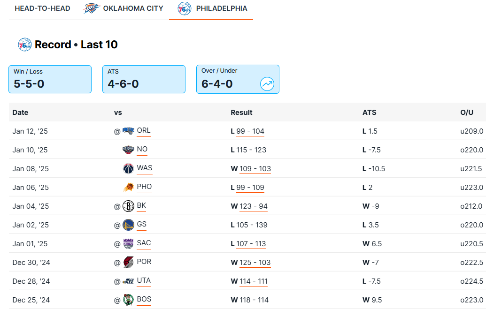Open the 123 - 94 score link
This screenshot has width=486, height=309.
pyautogui.click(x=254, y=206)
